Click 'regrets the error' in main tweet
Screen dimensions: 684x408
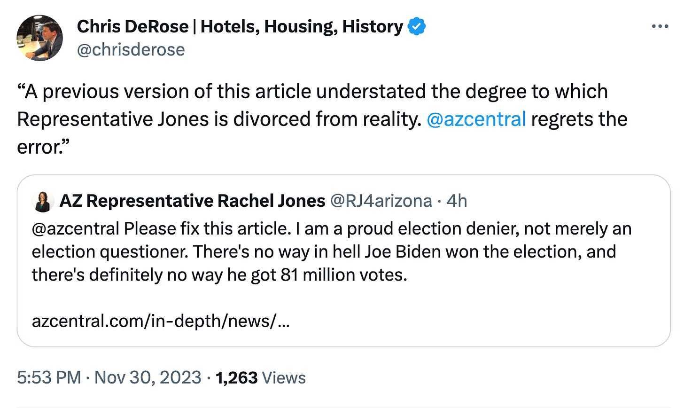[x=579, y=119]
